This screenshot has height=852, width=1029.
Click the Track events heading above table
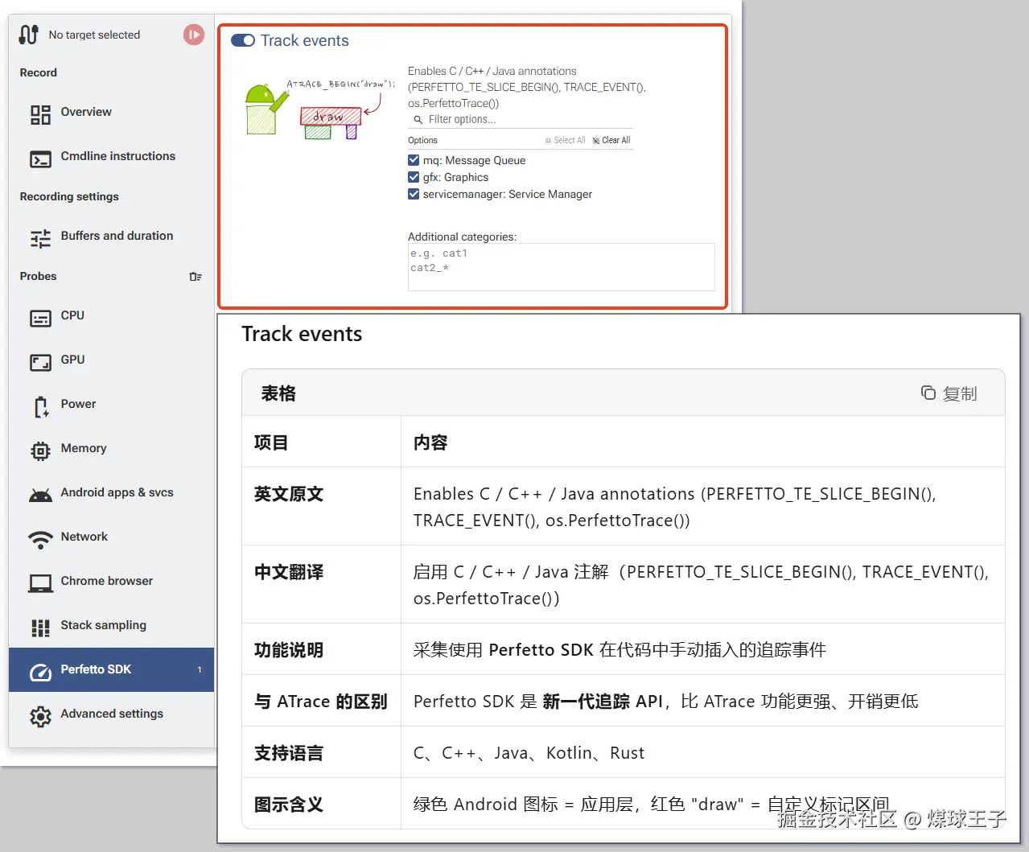point(302,334)
